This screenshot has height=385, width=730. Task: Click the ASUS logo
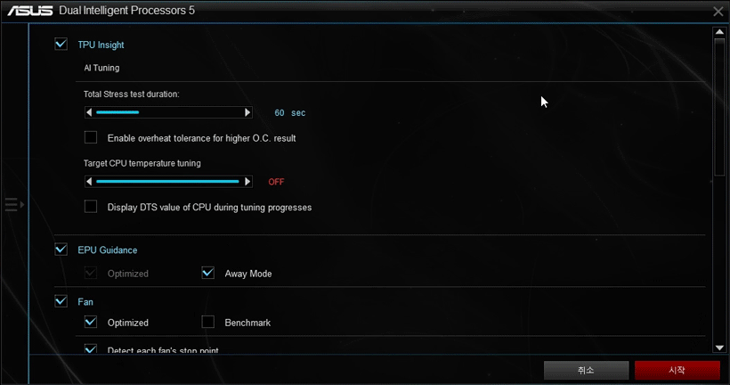tap(29, 11)
